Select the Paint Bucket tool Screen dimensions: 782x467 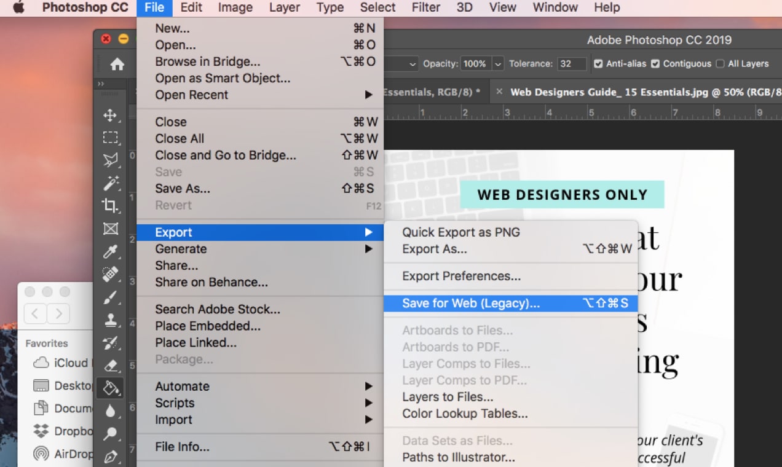click(x=110, y=388)
